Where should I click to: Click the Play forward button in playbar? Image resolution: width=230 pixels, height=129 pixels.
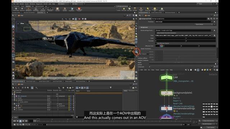23,121
